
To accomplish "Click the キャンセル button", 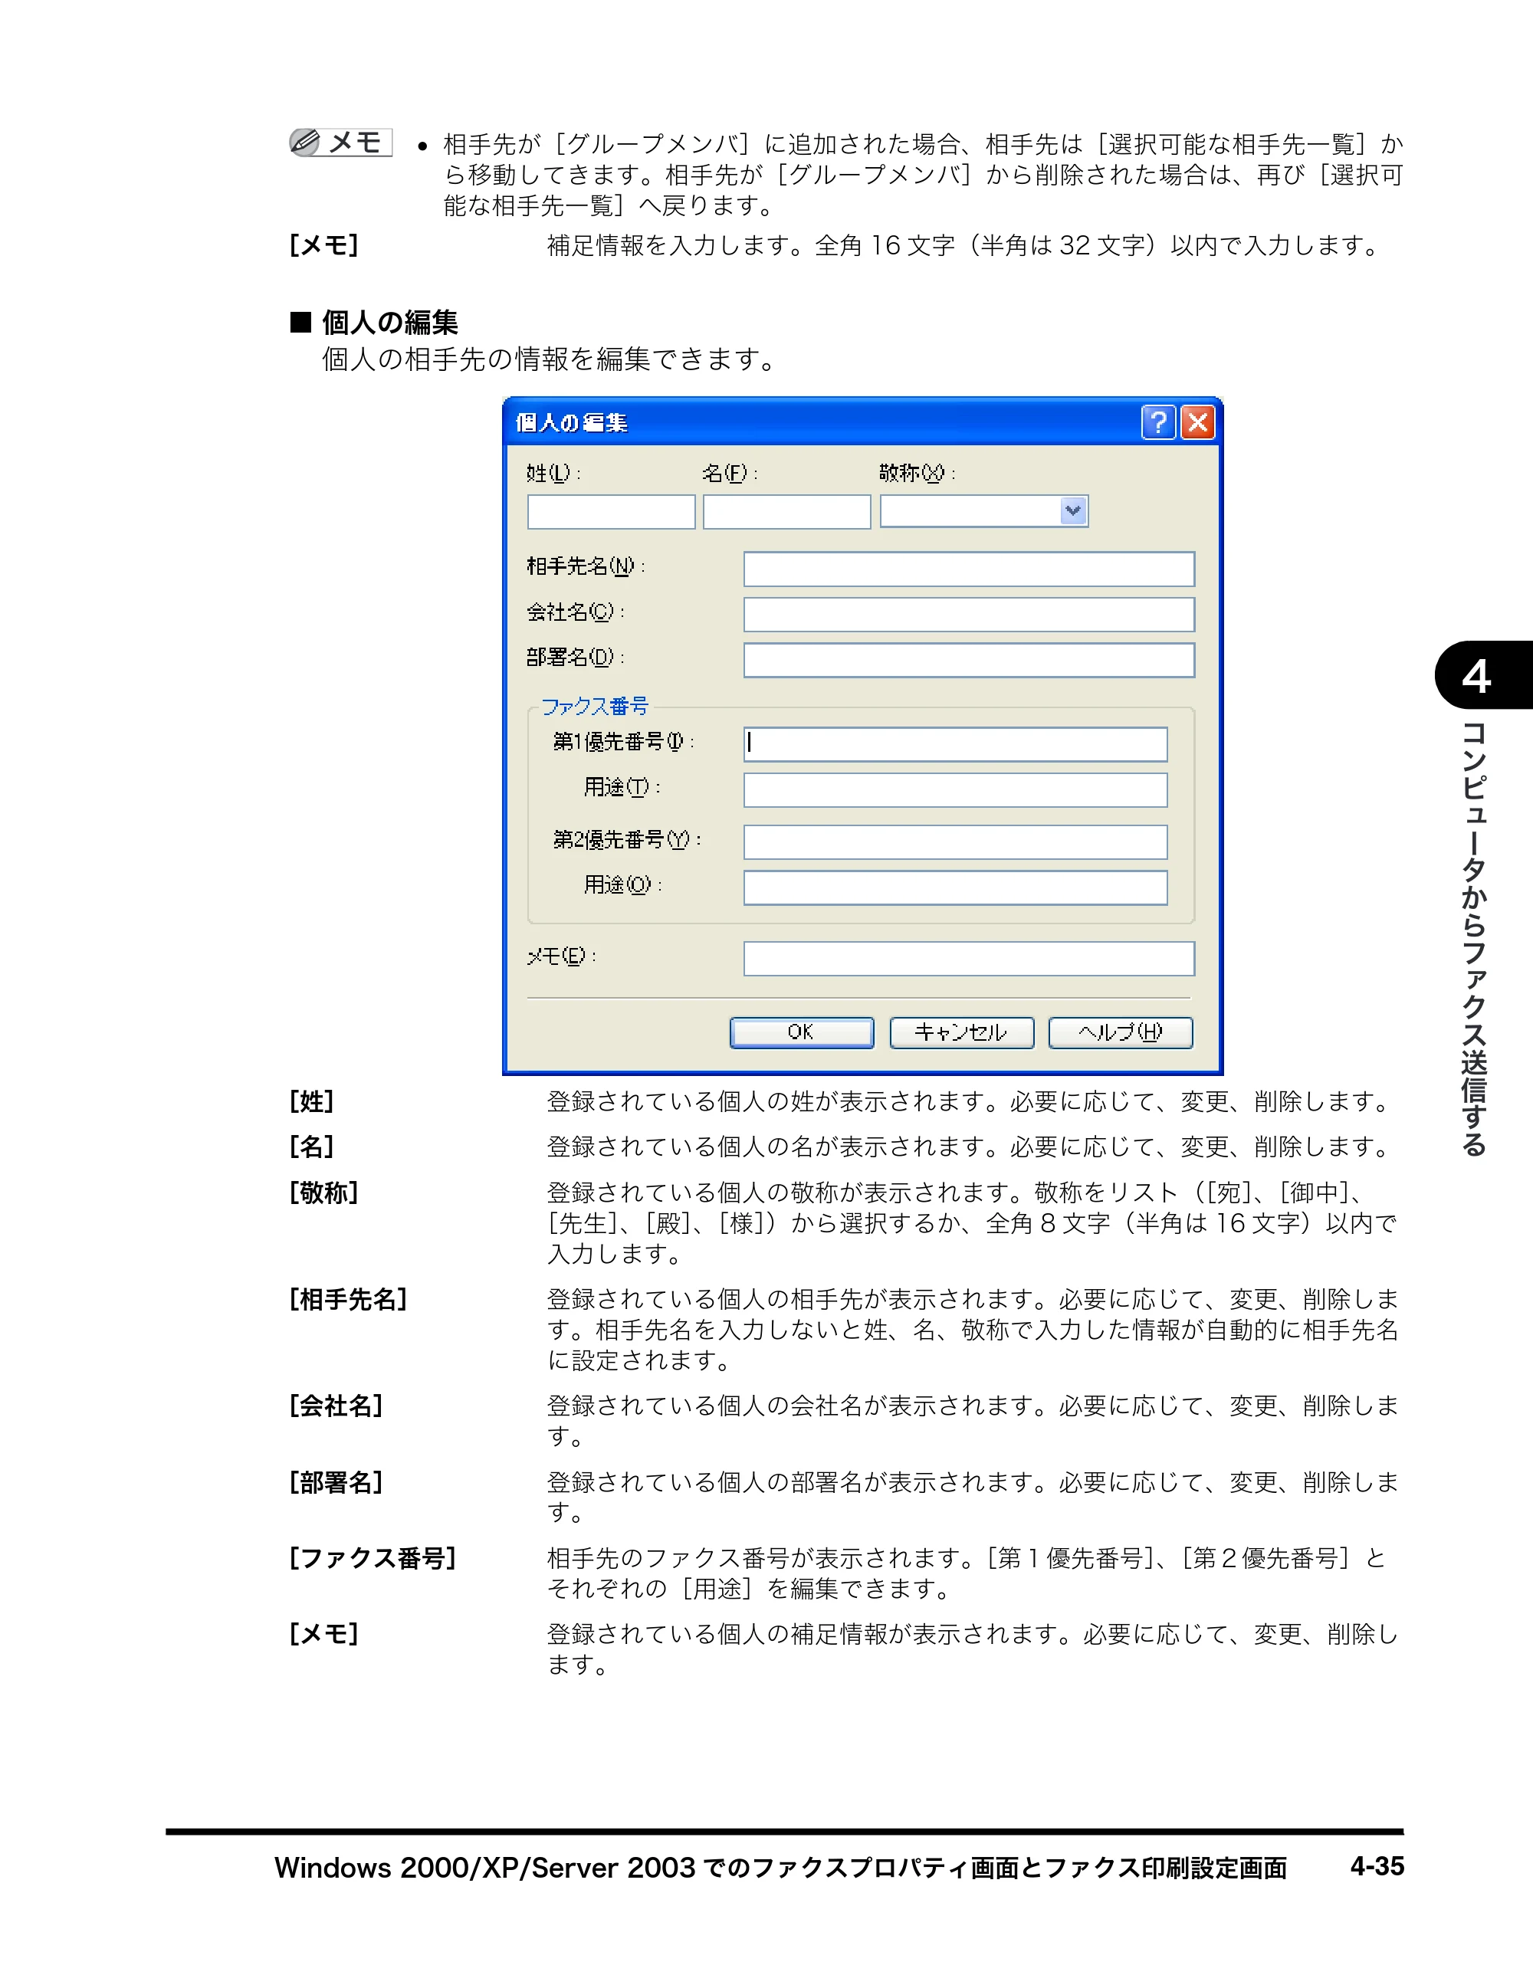I will pos(961,1032).
